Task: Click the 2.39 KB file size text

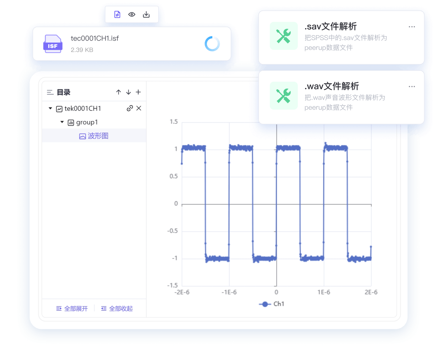Action: coord(82,50)
